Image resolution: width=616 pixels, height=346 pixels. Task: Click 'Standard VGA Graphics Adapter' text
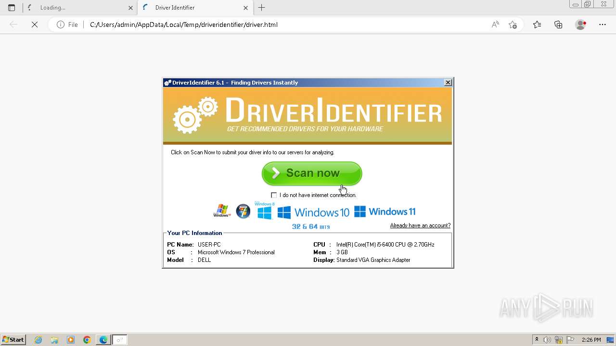coord(373,260)
